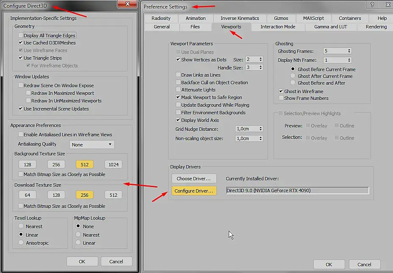The width and height of the screenshot is (393, 273).
Task: Enable Redraw In Maximized Viewport
Action: pyautogui.click(x=28, y=93)
